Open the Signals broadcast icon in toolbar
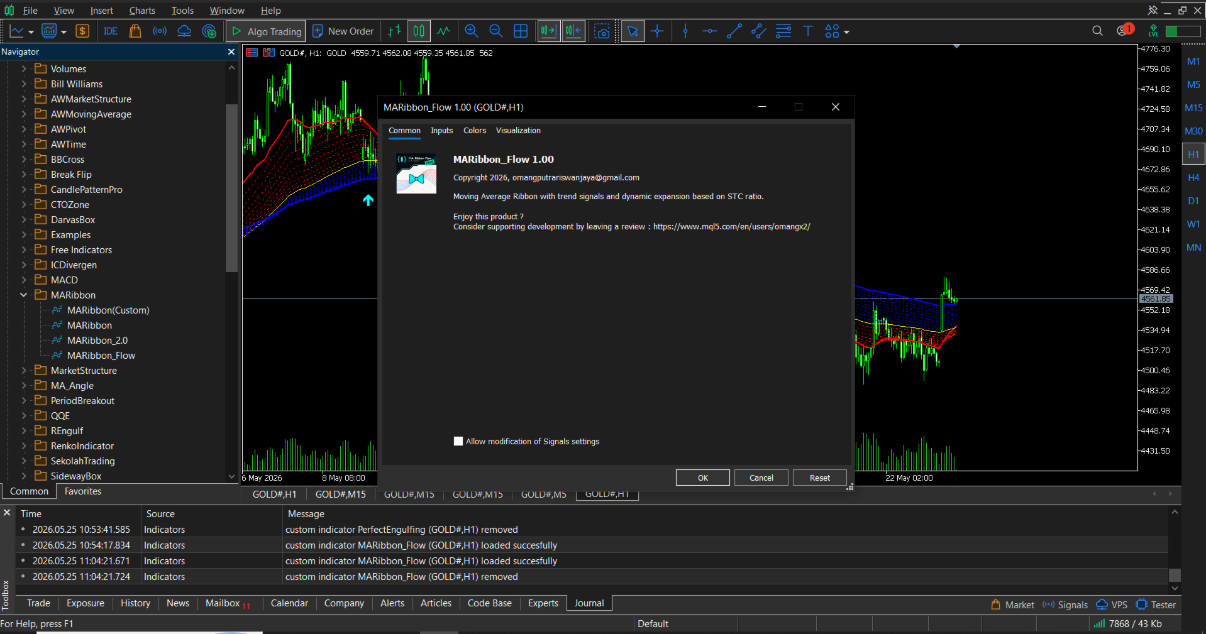Screen dimensions: 1206x634 coord(160,31)
